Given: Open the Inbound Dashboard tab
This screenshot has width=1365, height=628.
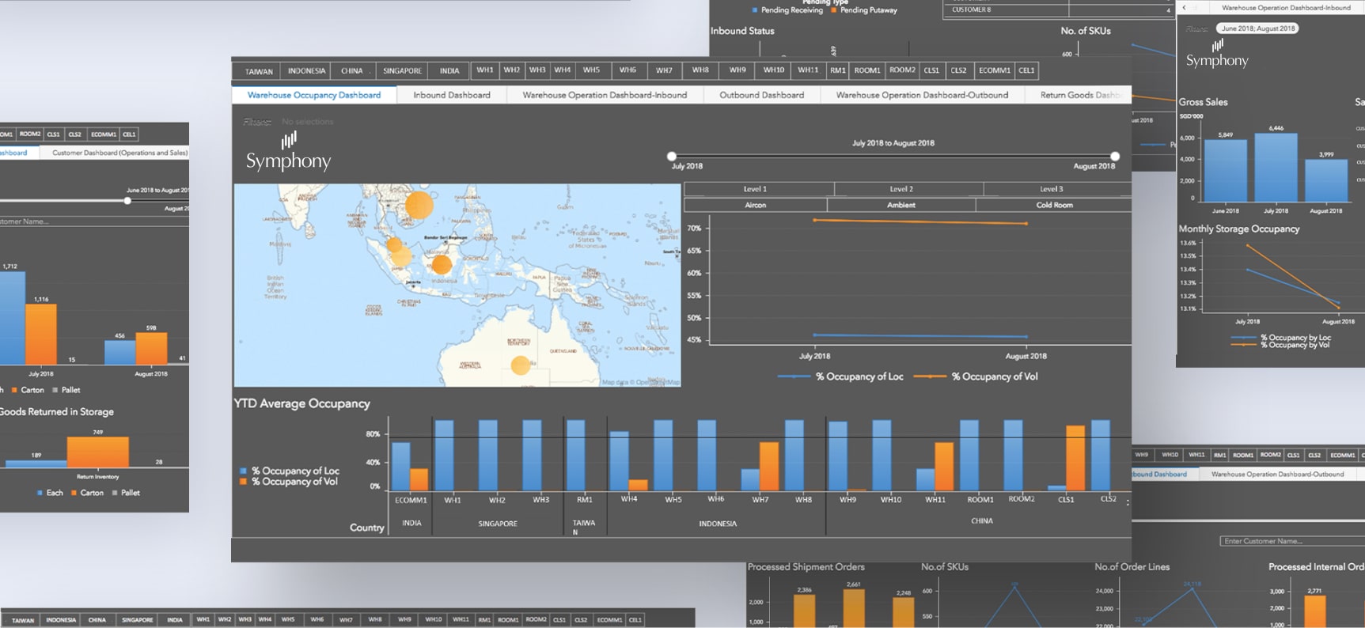Looking at the screenshot, I should [452, 95].
